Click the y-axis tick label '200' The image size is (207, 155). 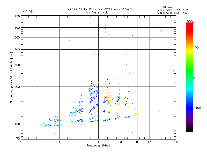click(17, 87)
